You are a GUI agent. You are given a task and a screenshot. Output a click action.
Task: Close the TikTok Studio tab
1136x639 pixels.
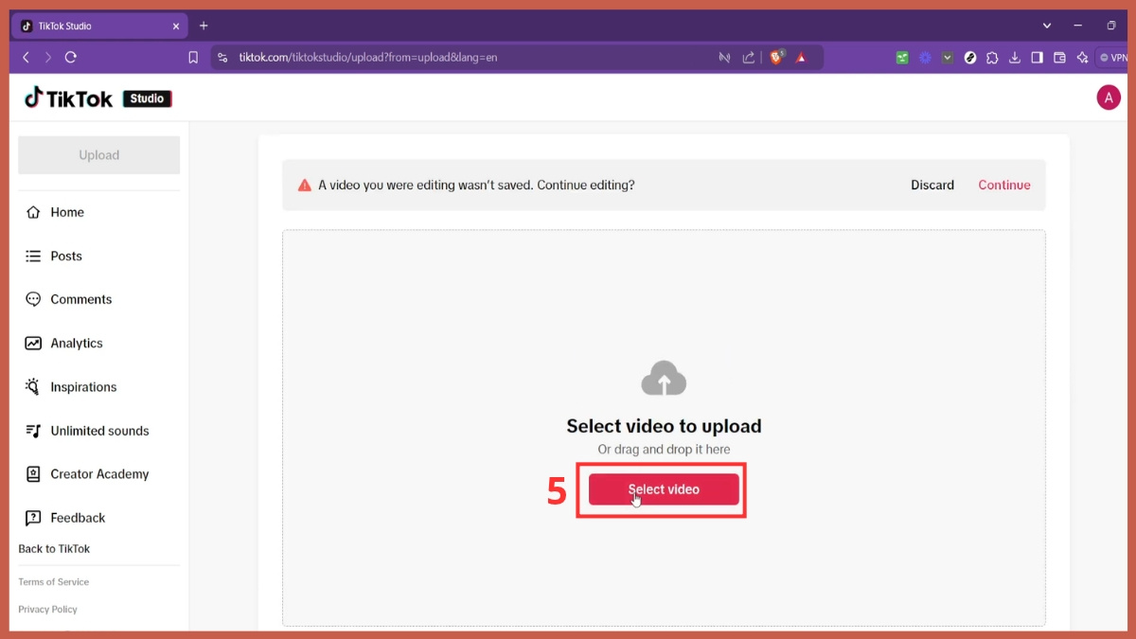point(176,27)
